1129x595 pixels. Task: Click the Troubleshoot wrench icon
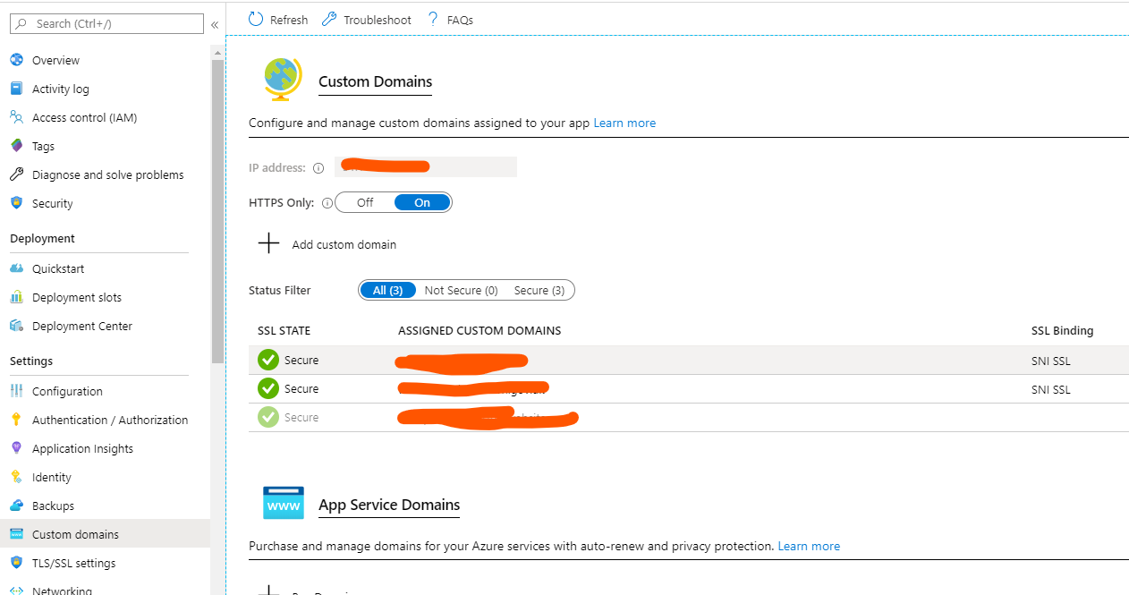click(x=329, y=19)
